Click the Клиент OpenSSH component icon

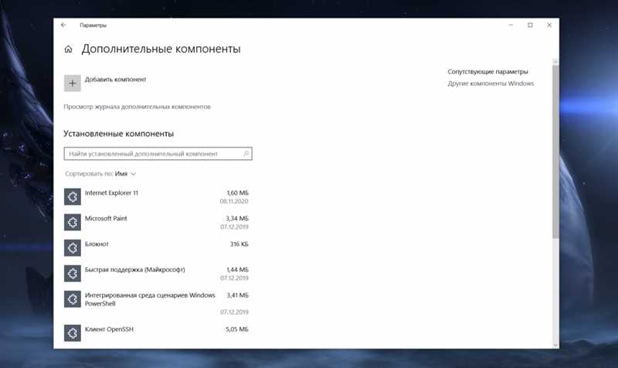point(73,333)
